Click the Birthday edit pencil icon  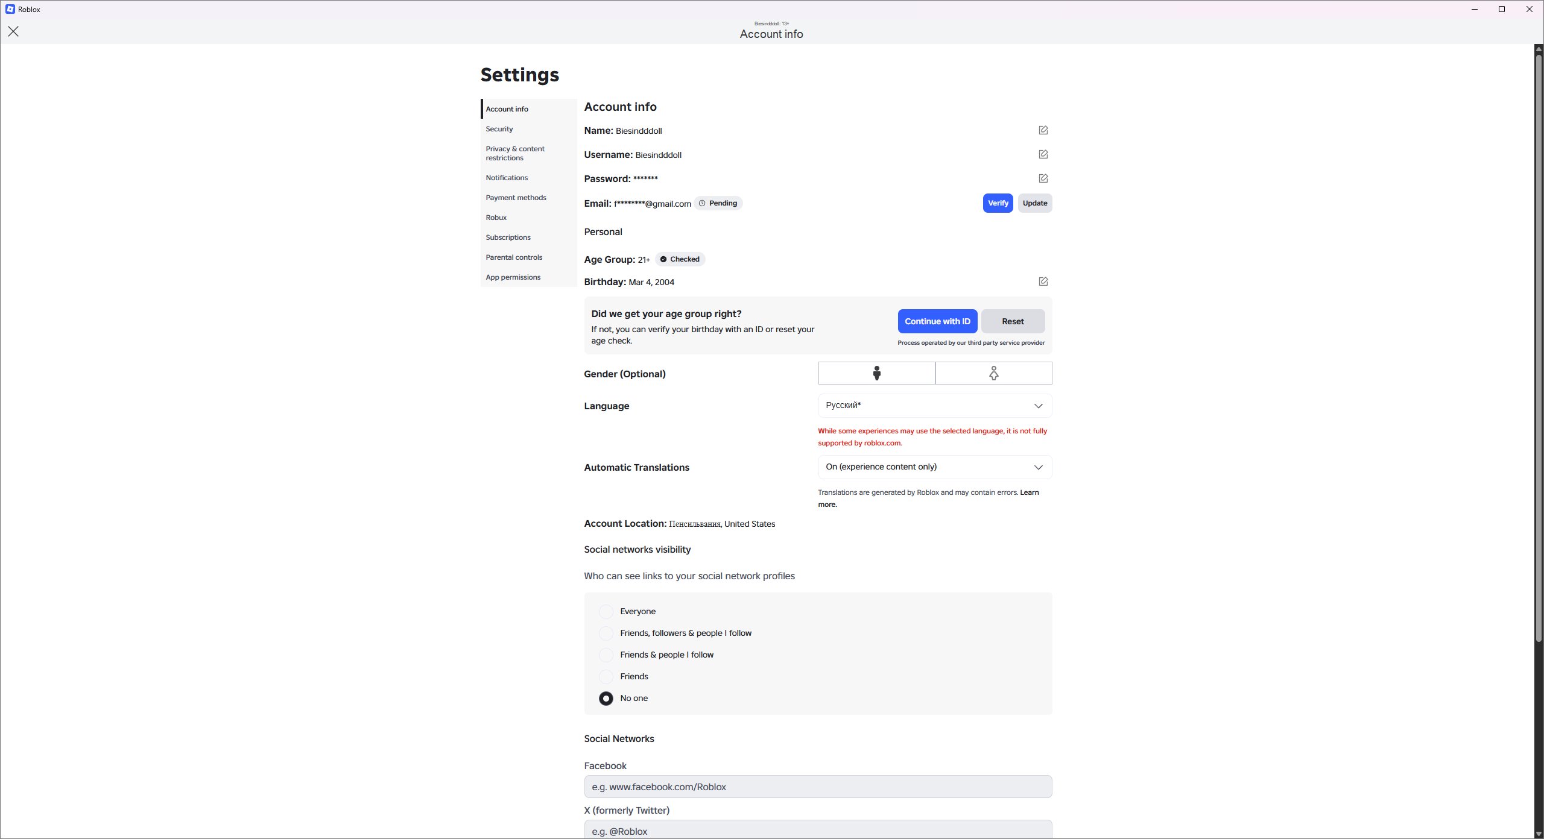point(1043,281)
